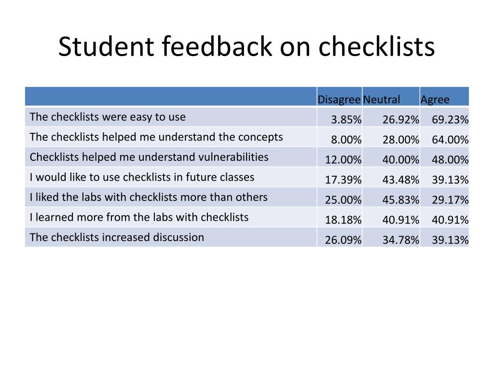Click the 48.00% Agree cell
494x371 pixels.
pyautogui.click(x=444, y=157)
